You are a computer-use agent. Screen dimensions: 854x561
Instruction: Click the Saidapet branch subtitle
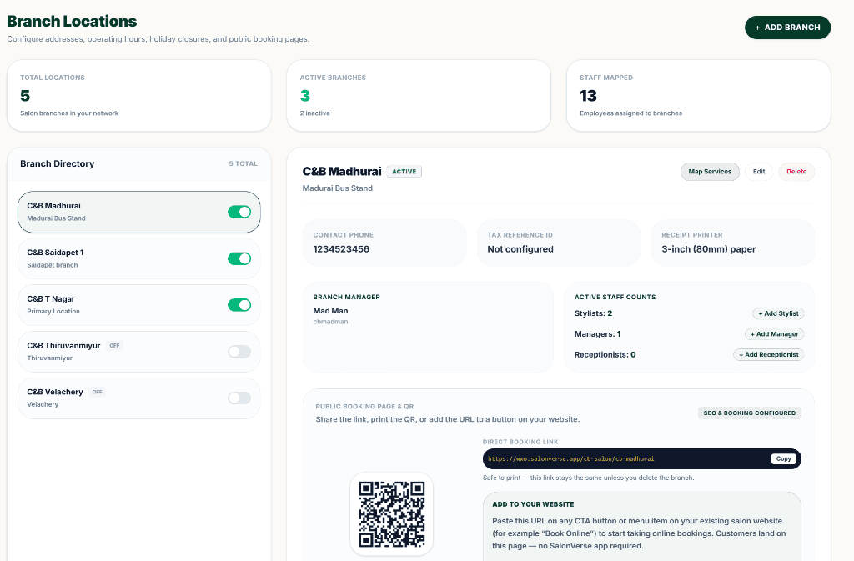pyautogui.click(x=53, y=265)
